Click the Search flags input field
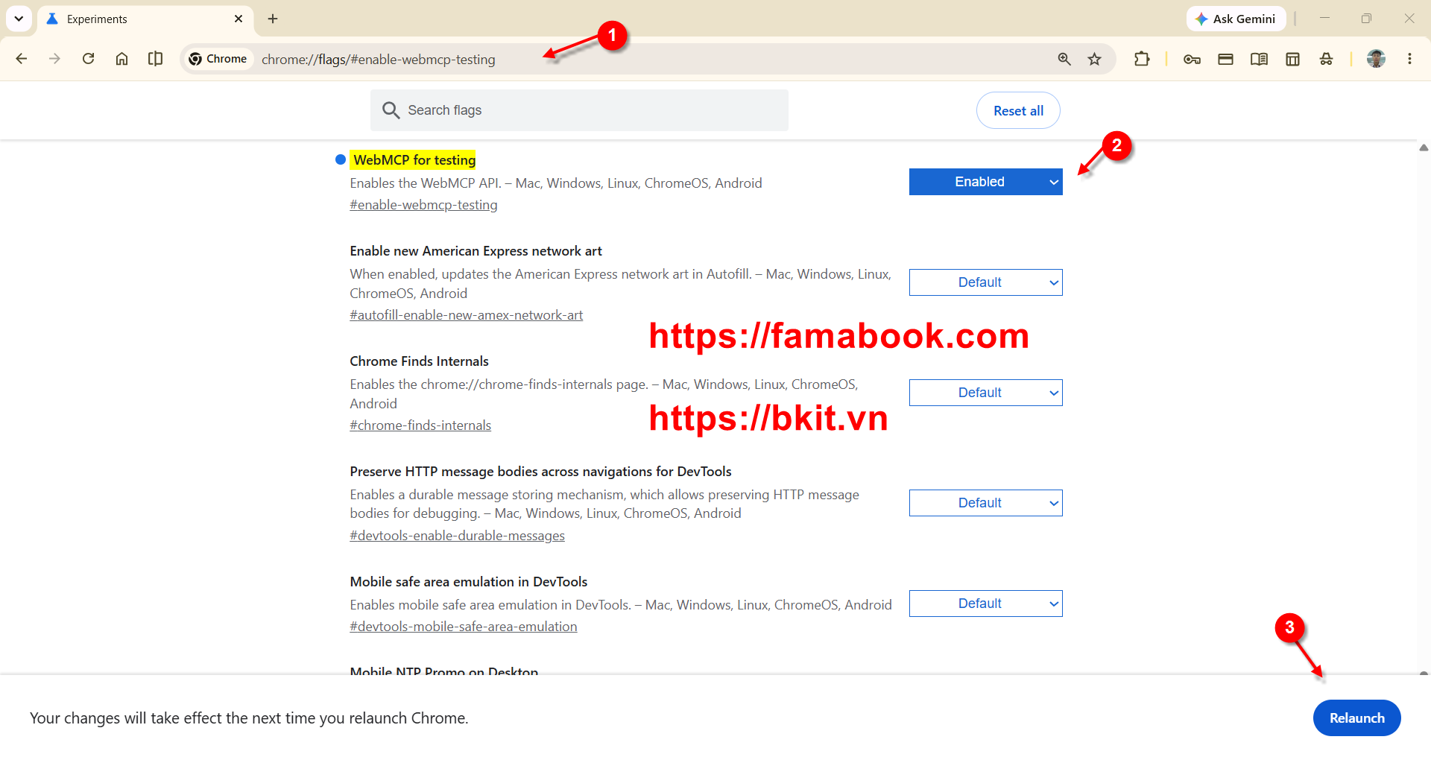 (x=579, y=110)
